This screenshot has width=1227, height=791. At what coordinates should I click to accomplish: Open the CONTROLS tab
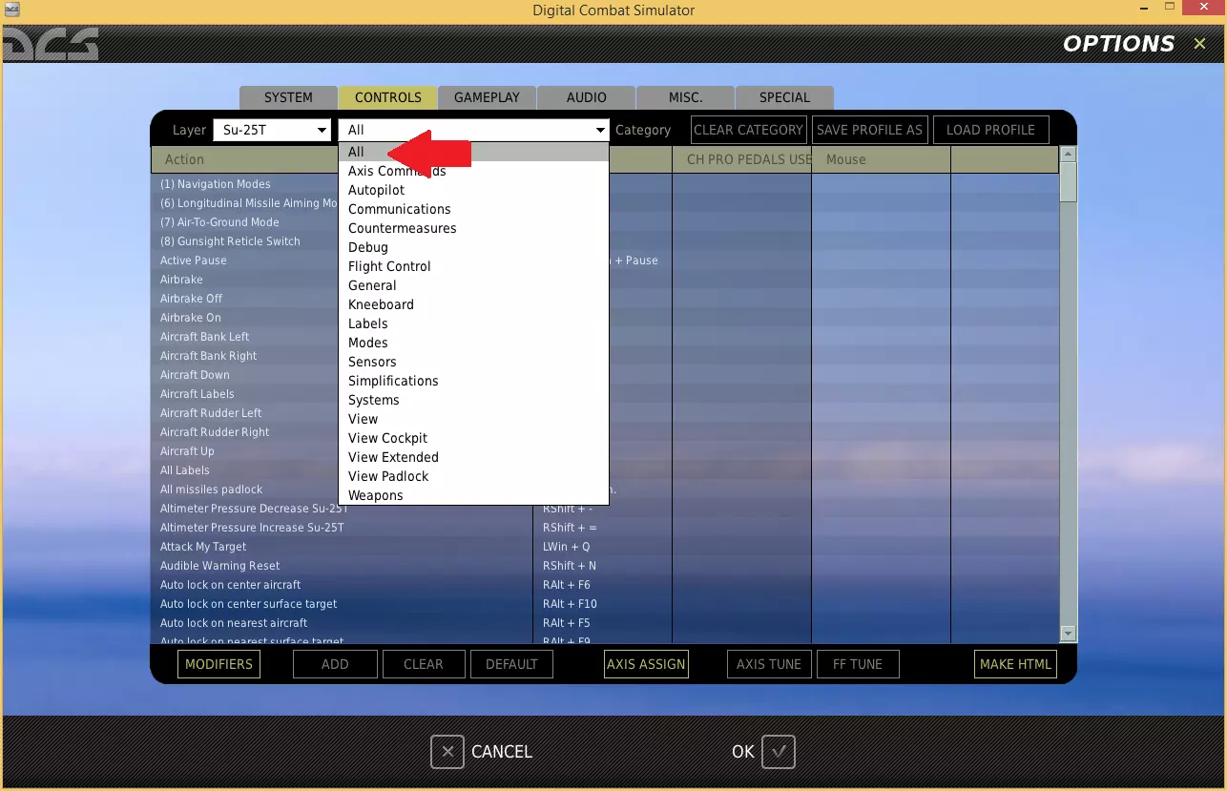click(388, 97)
